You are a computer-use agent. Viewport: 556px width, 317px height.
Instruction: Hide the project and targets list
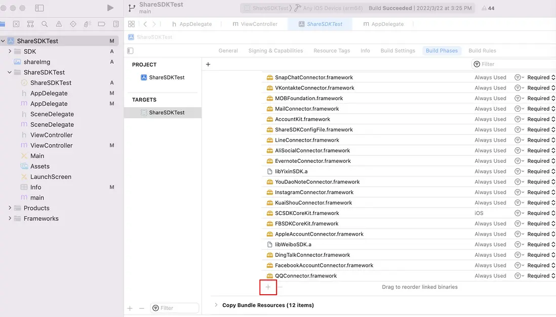pos(130,51)
